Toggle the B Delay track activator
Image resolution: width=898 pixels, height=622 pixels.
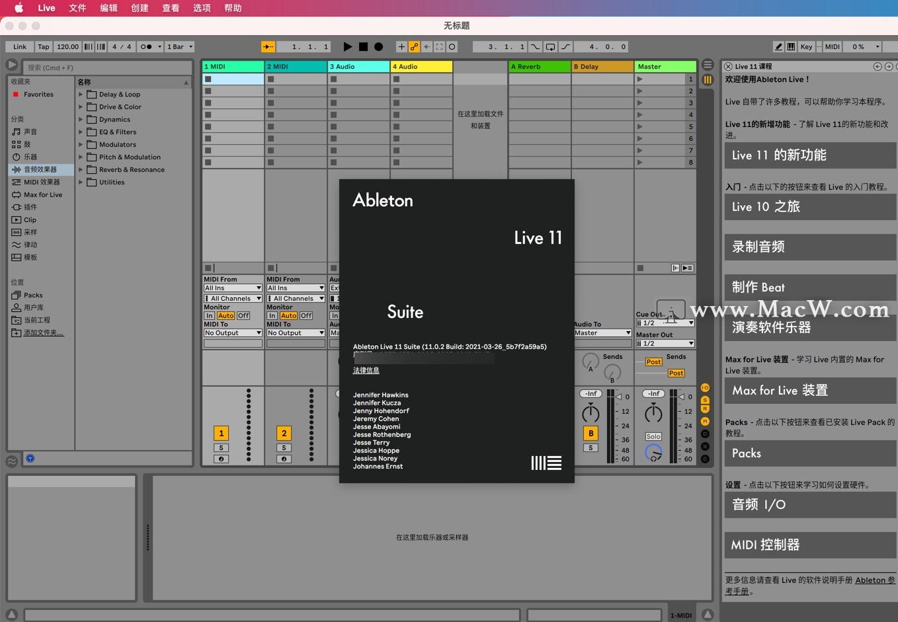point(591,434)
